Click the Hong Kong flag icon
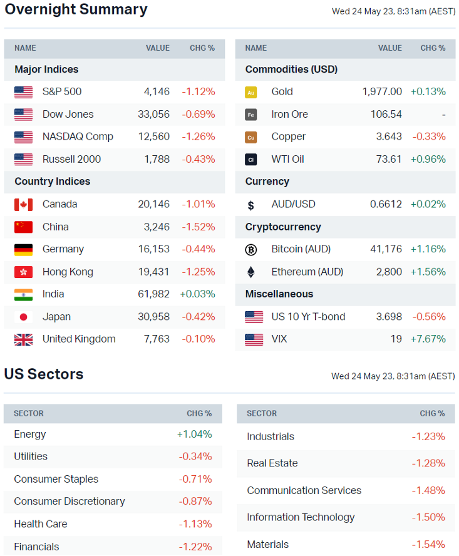Viewport: 459px width, 556px height. click(x=23, y=272)
